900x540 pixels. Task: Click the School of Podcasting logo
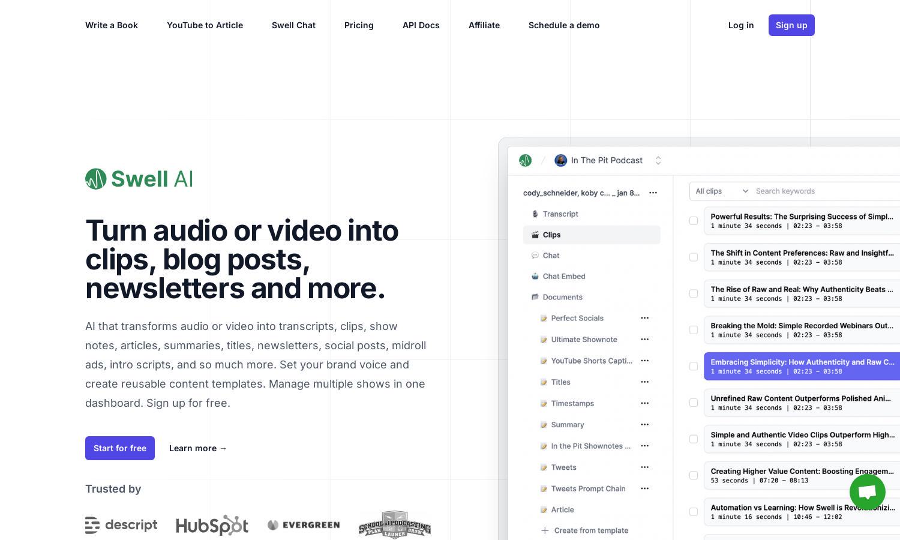pyautogui.click(x=395, y=525)
